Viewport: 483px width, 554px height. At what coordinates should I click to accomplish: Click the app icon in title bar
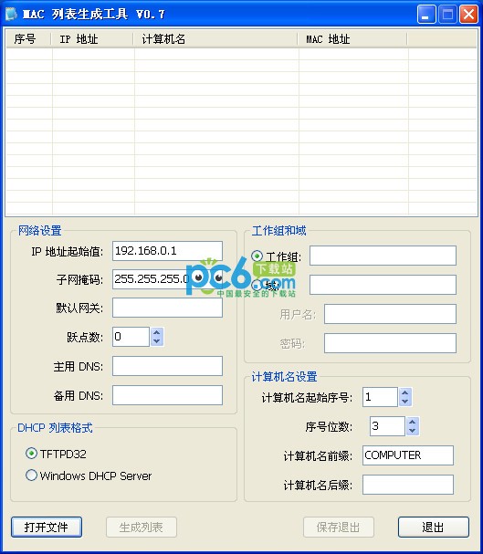point(11,14)
